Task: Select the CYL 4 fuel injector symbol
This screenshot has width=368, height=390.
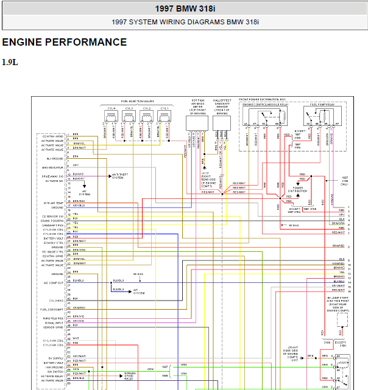Action: point(111,116)
